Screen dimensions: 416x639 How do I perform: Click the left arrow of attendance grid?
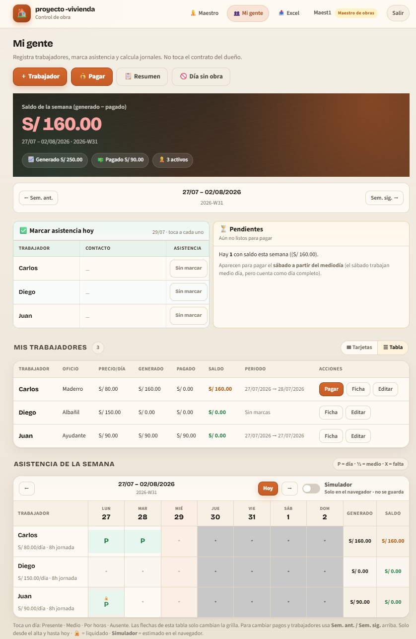click(27, 488)
